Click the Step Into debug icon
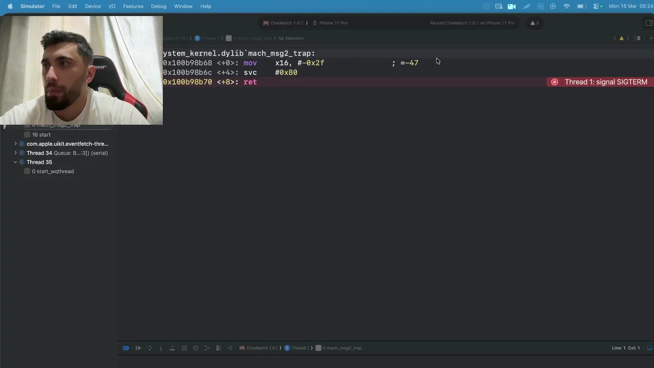This screenshot has width=654, height=368. pos(161,348)
